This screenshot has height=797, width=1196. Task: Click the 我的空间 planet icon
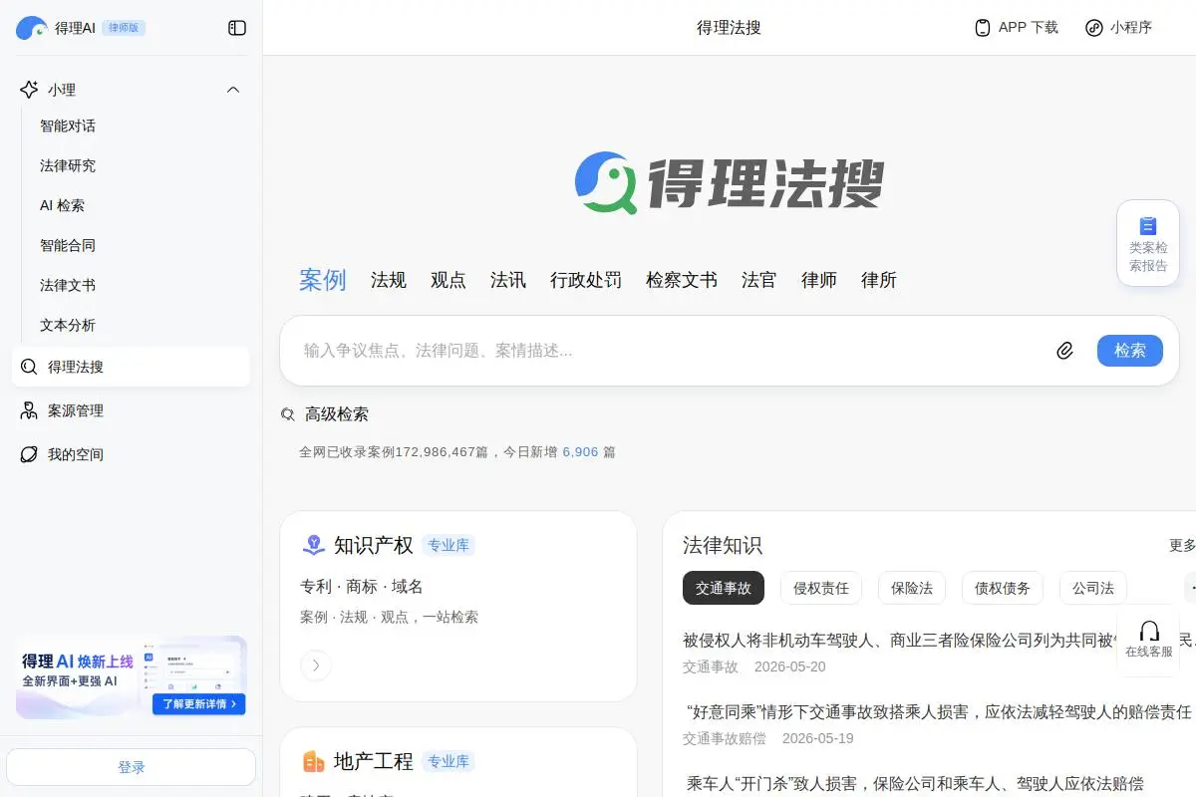29,454
